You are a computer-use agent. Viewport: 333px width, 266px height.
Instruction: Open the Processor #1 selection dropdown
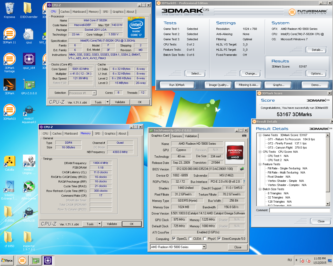[94, 93]
